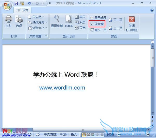
Task: Go to Next Page (下一页)
Action: click(115, 20)
